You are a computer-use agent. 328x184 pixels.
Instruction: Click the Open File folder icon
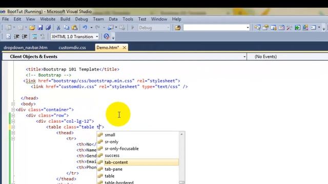click(32, 28)
